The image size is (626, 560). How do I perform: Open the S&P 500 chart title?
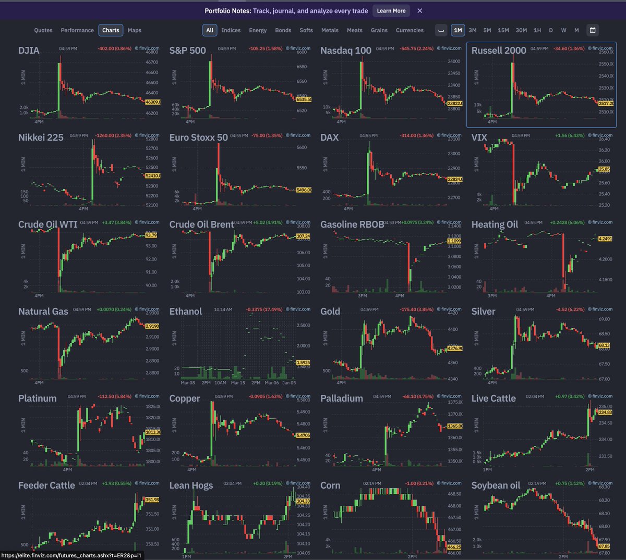pyautogui.click(x=187, y=51)
